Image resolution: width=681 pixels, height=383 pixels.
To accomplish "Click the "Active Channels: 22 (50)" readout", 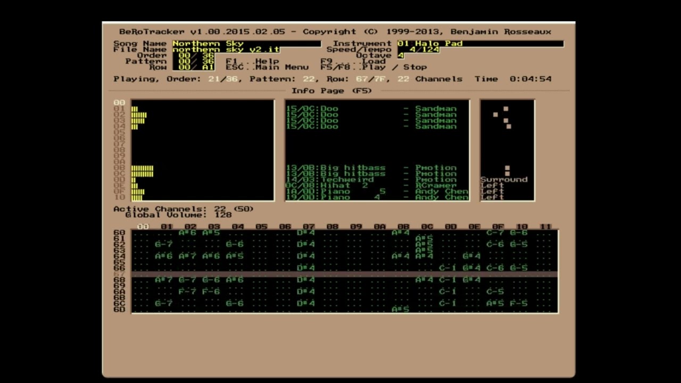I will coord(184,209).
